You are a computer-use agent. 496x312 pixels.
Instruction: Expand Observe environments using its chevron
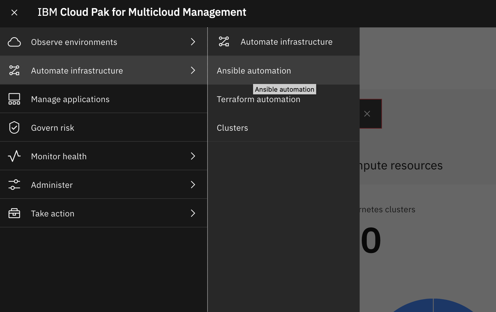(193, 42)
